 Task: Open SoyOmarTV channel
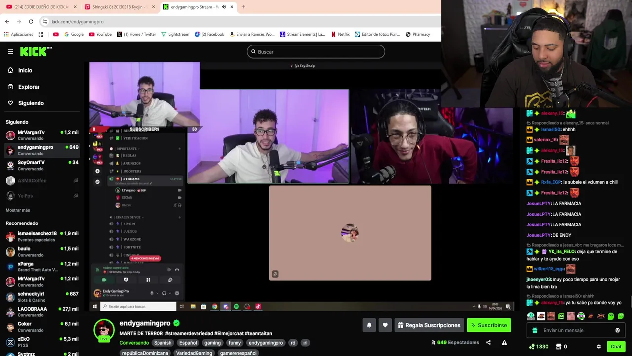tap(42, 165)
